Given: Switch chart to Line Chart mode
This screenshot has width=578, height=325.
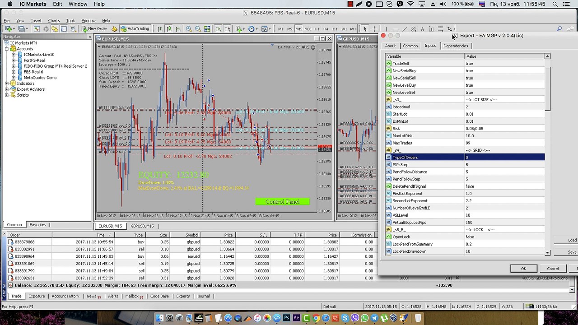Looking at the screenshot, I should click(x=178, y=29).
